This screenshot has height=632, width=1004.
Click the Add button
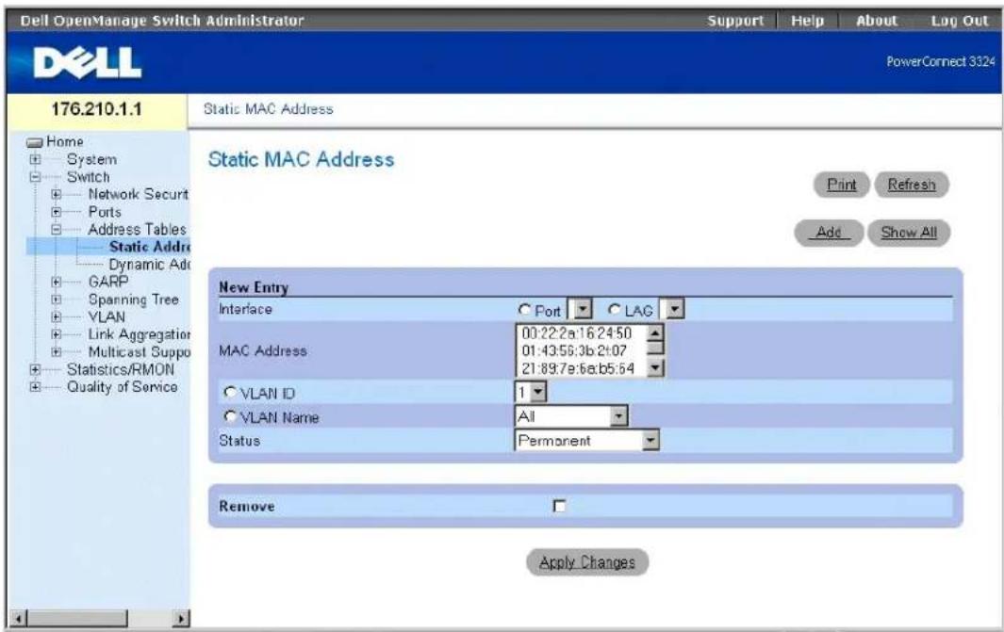pyautogui.click(x=829, y=233)
